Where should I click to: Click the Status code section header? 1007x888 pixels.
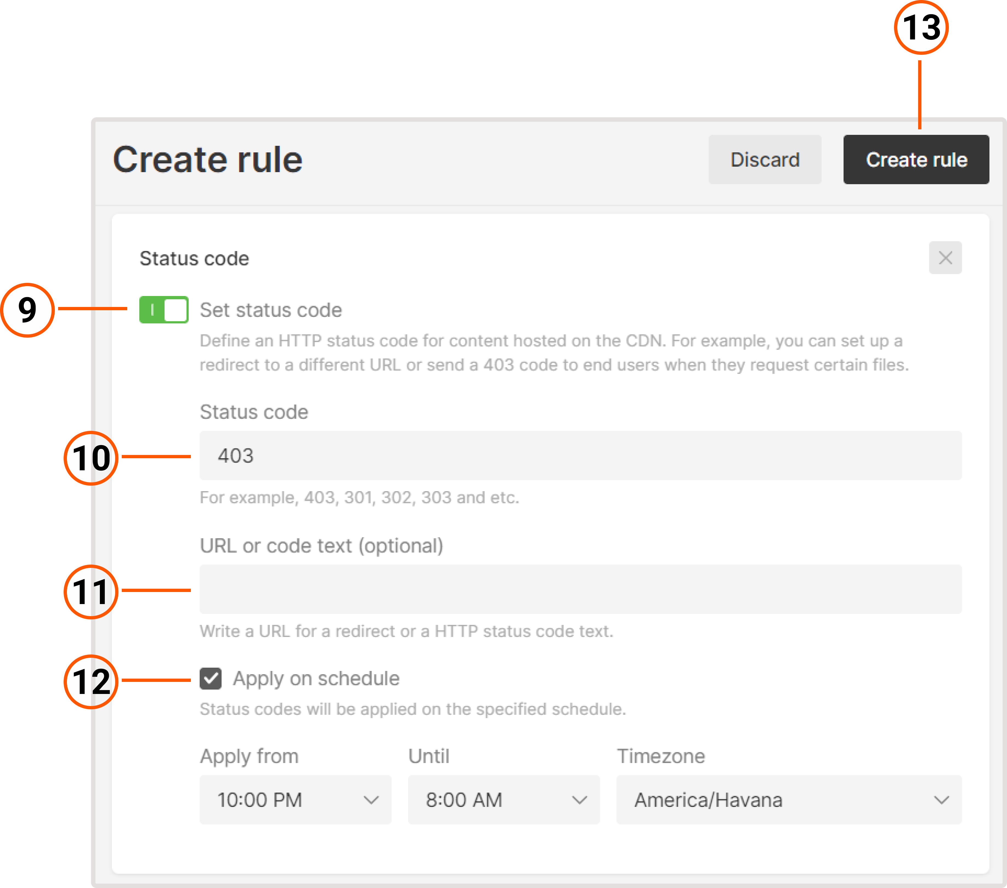coord(194,258)
